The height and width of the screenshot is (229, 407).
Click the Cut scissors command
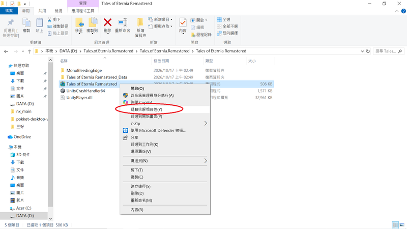pyautogui.click(x=54, y=20)
